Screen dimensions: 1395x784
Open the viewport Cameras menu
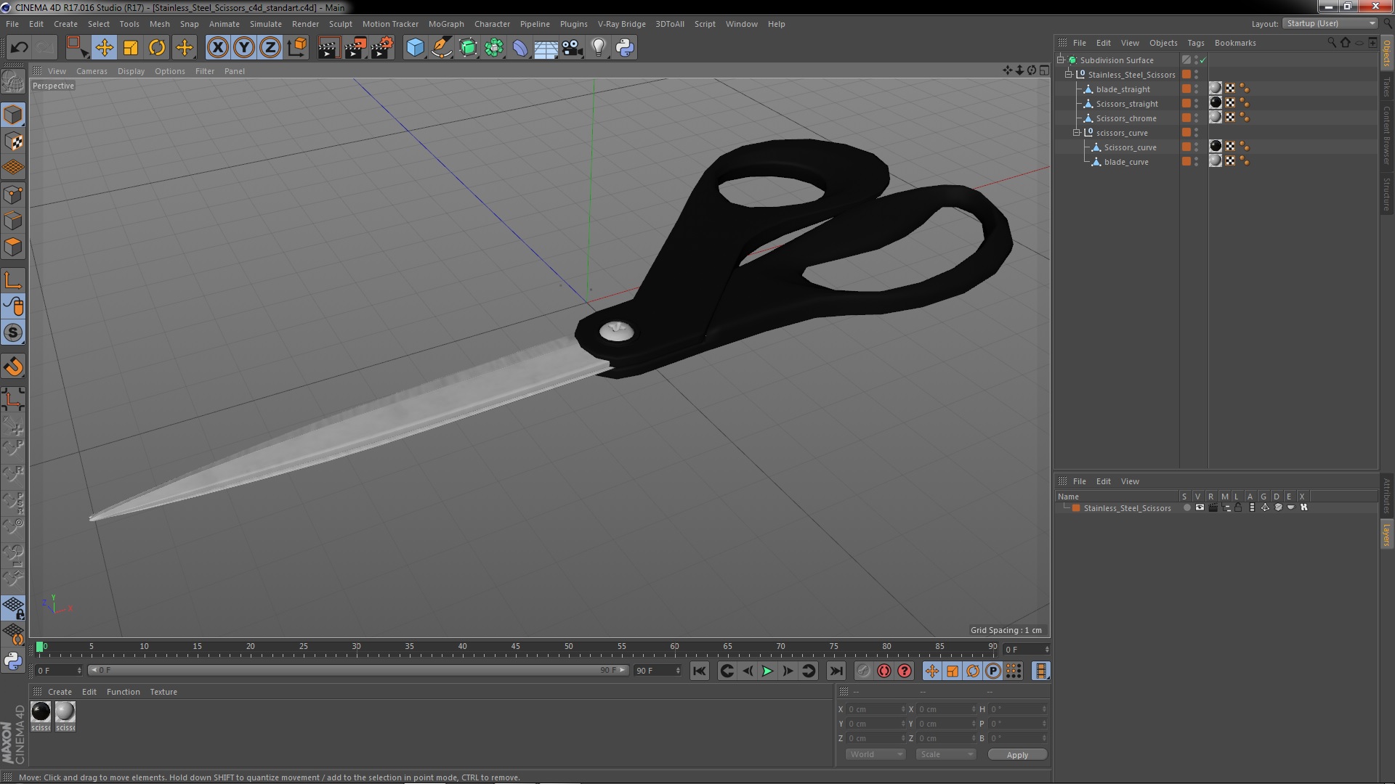click(x=92, y=71)
